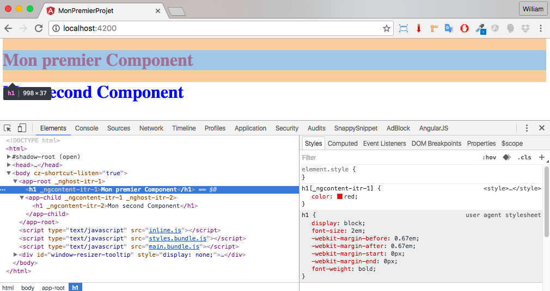This screenshot has height=291, width=550.
Task: Click the 'display: block' declaration
Action: point(338,223)
